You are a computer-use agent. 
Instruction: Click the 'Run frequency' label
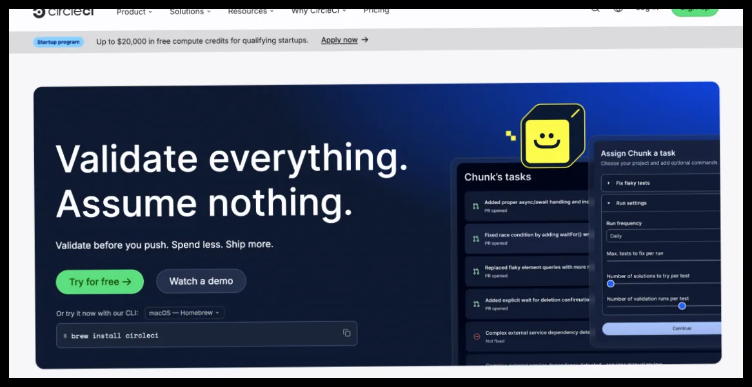coord(624,223)
